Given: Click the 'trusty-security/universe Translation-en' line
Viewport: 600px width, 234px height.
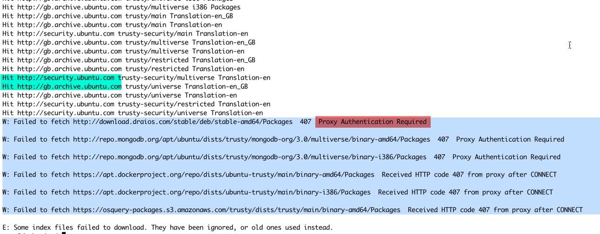Looking at the screenshot, I should coord(133,113).
